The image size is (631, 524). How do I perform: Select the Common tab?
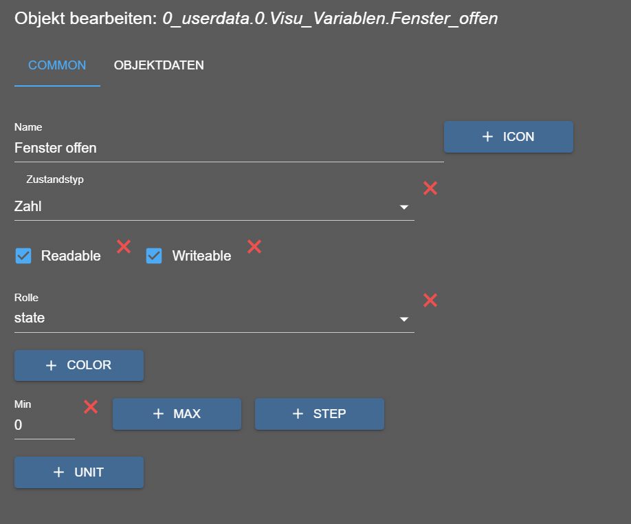(57, 66)
